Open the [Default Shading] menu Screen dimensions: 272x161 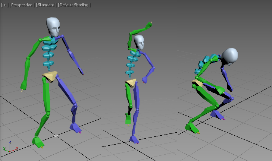tap(74, 5)
